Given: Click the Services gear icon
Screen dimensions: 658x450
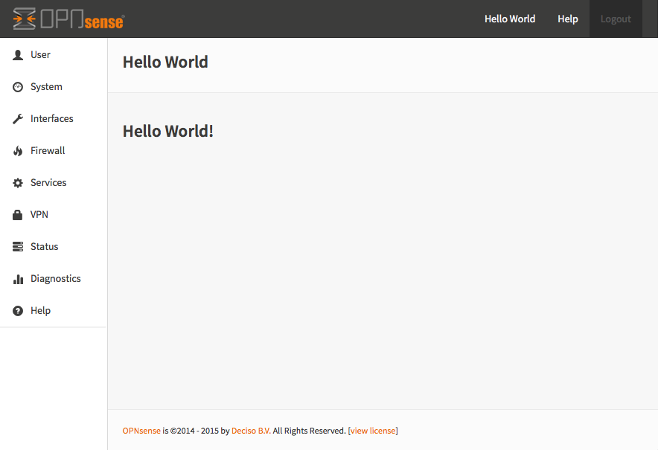Looking at the screenshot, I should pyautogui.click(x=18, y=183).
